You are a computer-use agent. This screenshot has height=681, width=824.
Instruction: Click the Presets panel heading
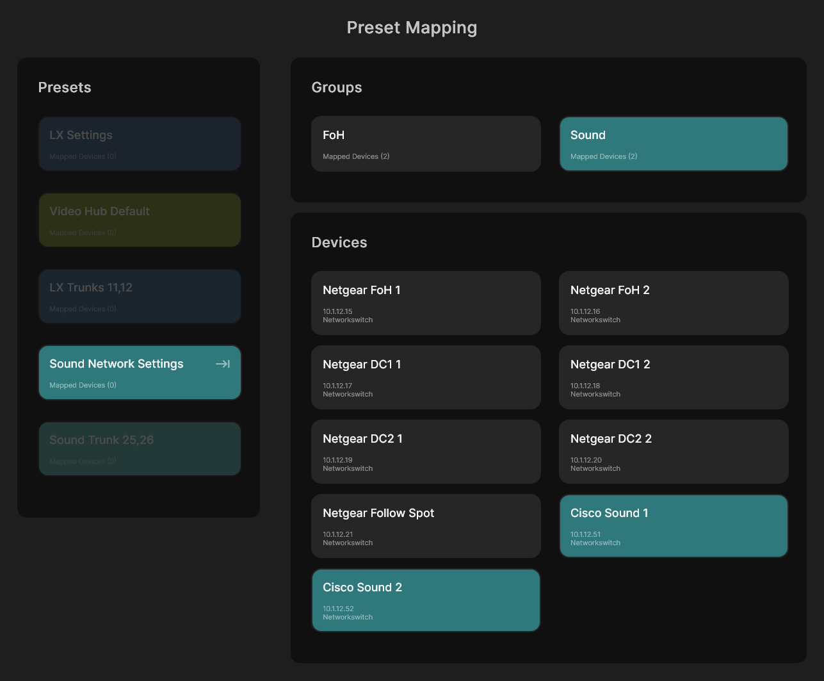[65, 87]
